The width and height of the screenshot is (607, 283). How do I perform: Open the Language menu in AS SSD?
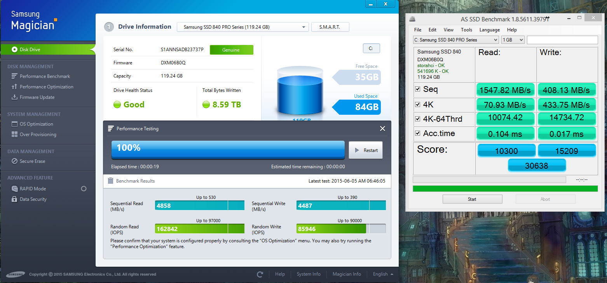pyautogui.click(x=490, y=30)
